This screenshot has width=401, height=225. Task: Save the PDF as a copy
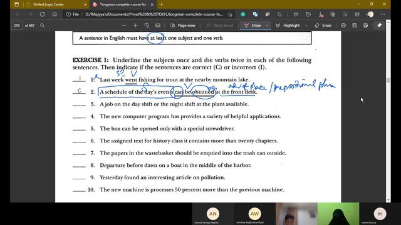(366, 25)
